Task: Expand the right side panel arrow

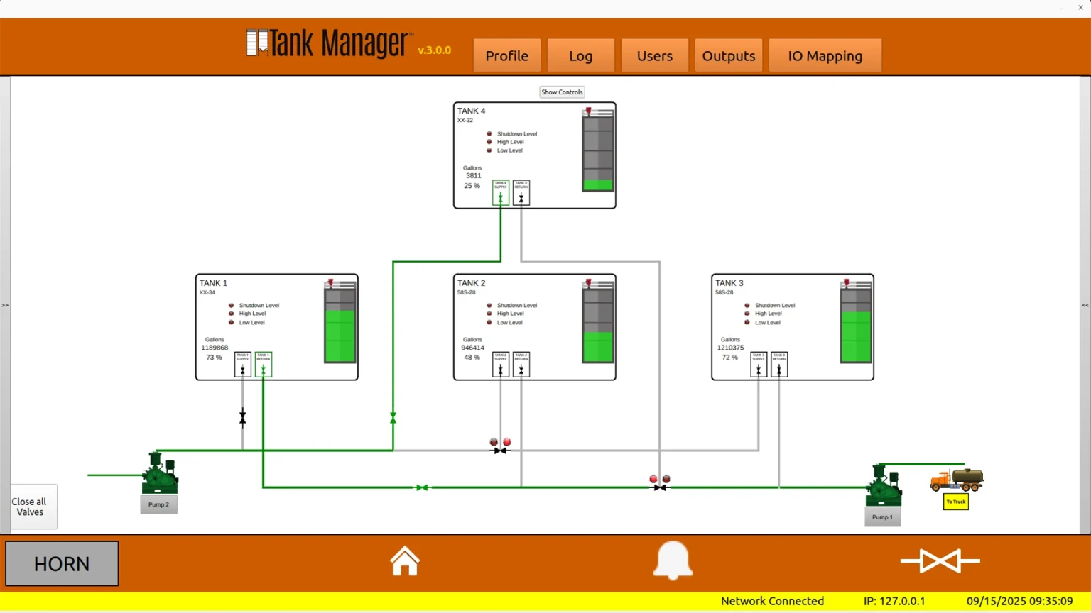Action: click(1085, 305)
